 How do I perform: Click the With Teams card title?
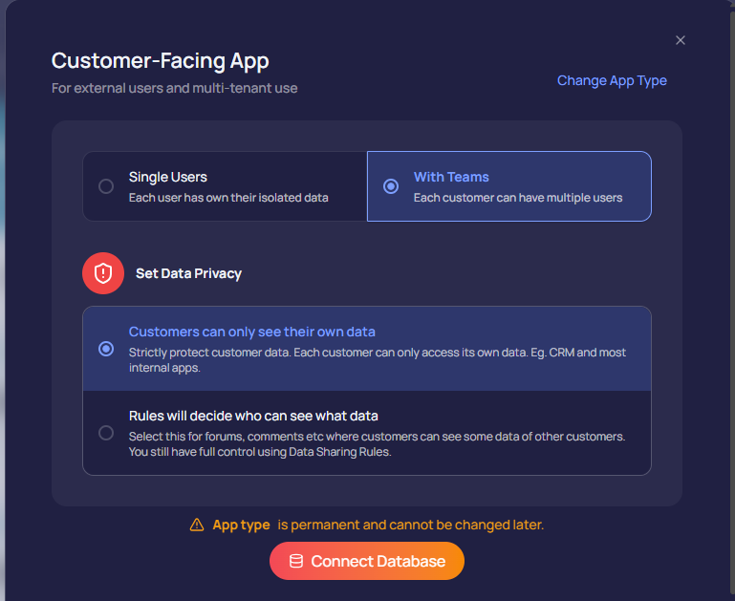pyautogui.click(x=451, y=177)
